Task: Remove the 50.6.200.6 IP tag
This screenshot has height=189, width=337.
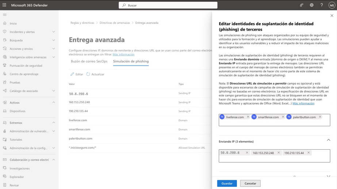Action: click(247, 153)
